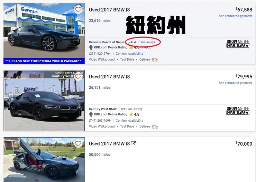
Task: Confirm Availability at Century West BMW
Action: [129, 120]
